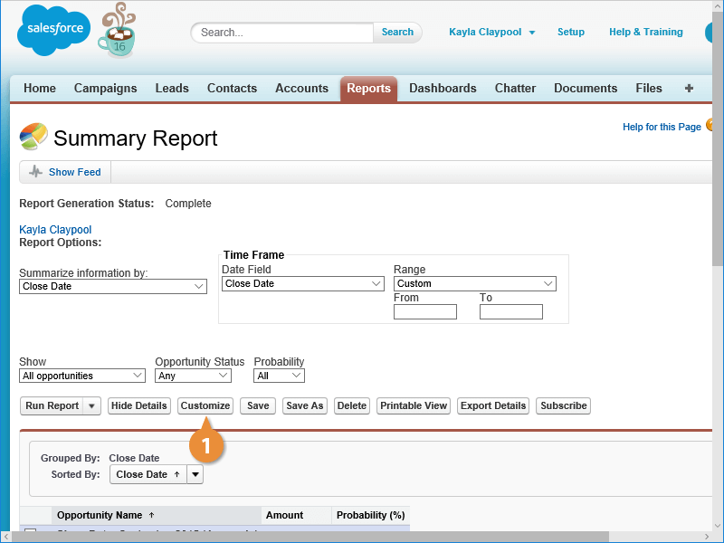Image resolution: width=724 pixels, height=543 pixels.
Task: Click the To date field
Action: (511, 311)
